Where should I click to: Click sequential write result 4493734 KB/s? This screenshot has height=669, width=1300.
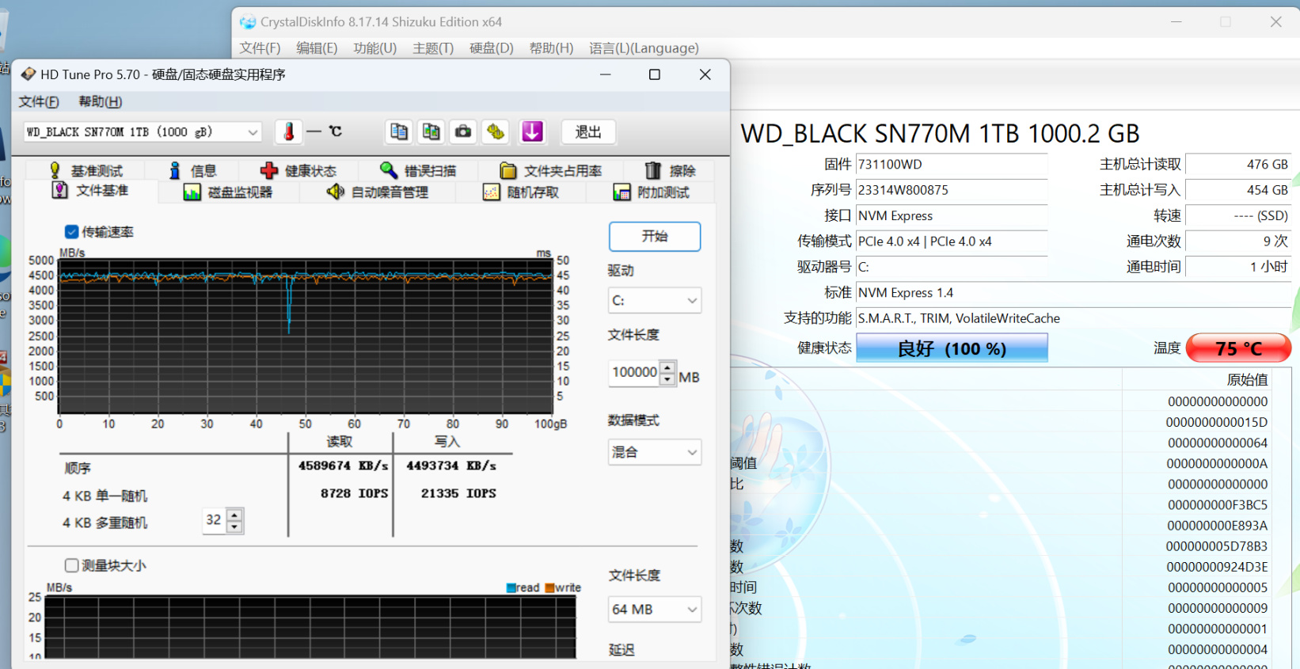[x=451, y=466]
